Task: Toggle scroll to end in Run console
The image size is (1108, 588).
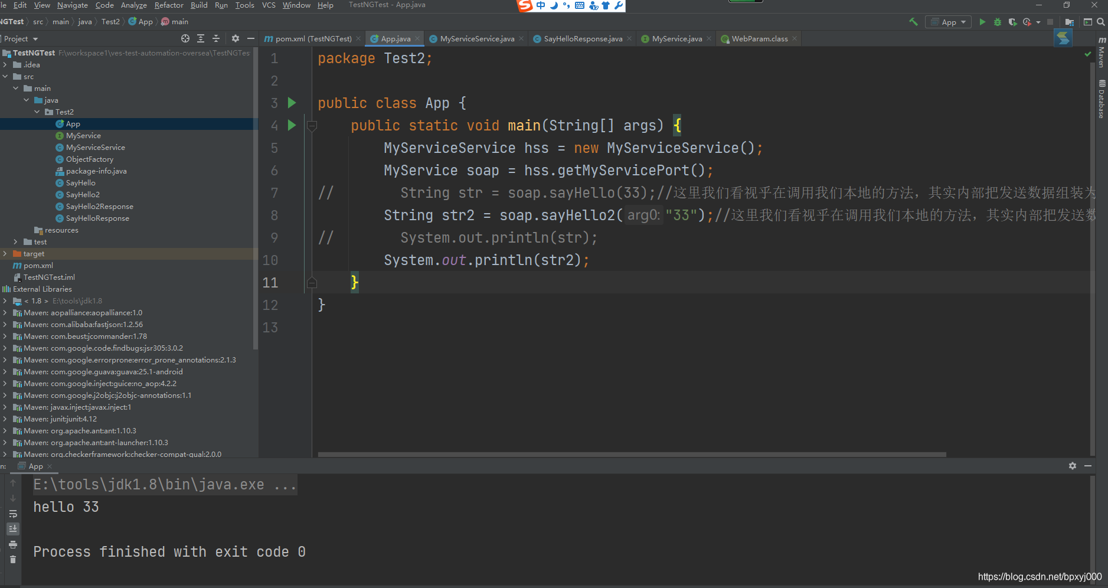Action: click(x=13, y=529)
